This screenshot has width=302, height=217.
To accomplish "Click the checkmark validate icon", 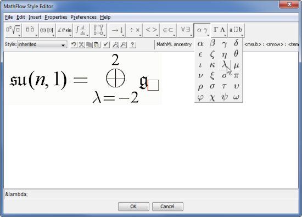I will point(106,44).
